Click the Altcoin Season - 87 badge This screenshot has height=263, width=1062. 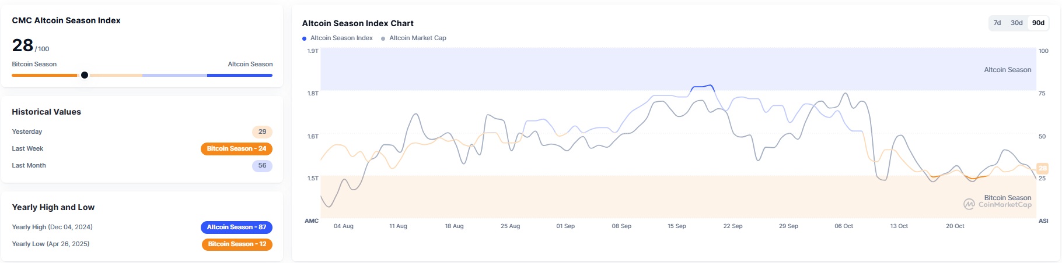[x=236, y=228]
